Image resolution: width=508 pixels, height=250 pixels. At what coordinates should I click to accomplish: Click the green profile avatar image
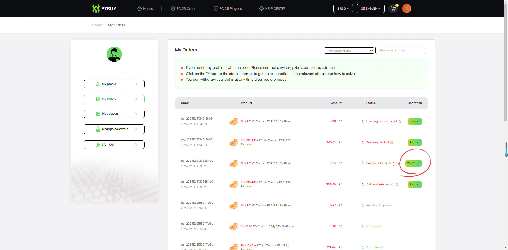pyautogui.click(x=114, y=54)
